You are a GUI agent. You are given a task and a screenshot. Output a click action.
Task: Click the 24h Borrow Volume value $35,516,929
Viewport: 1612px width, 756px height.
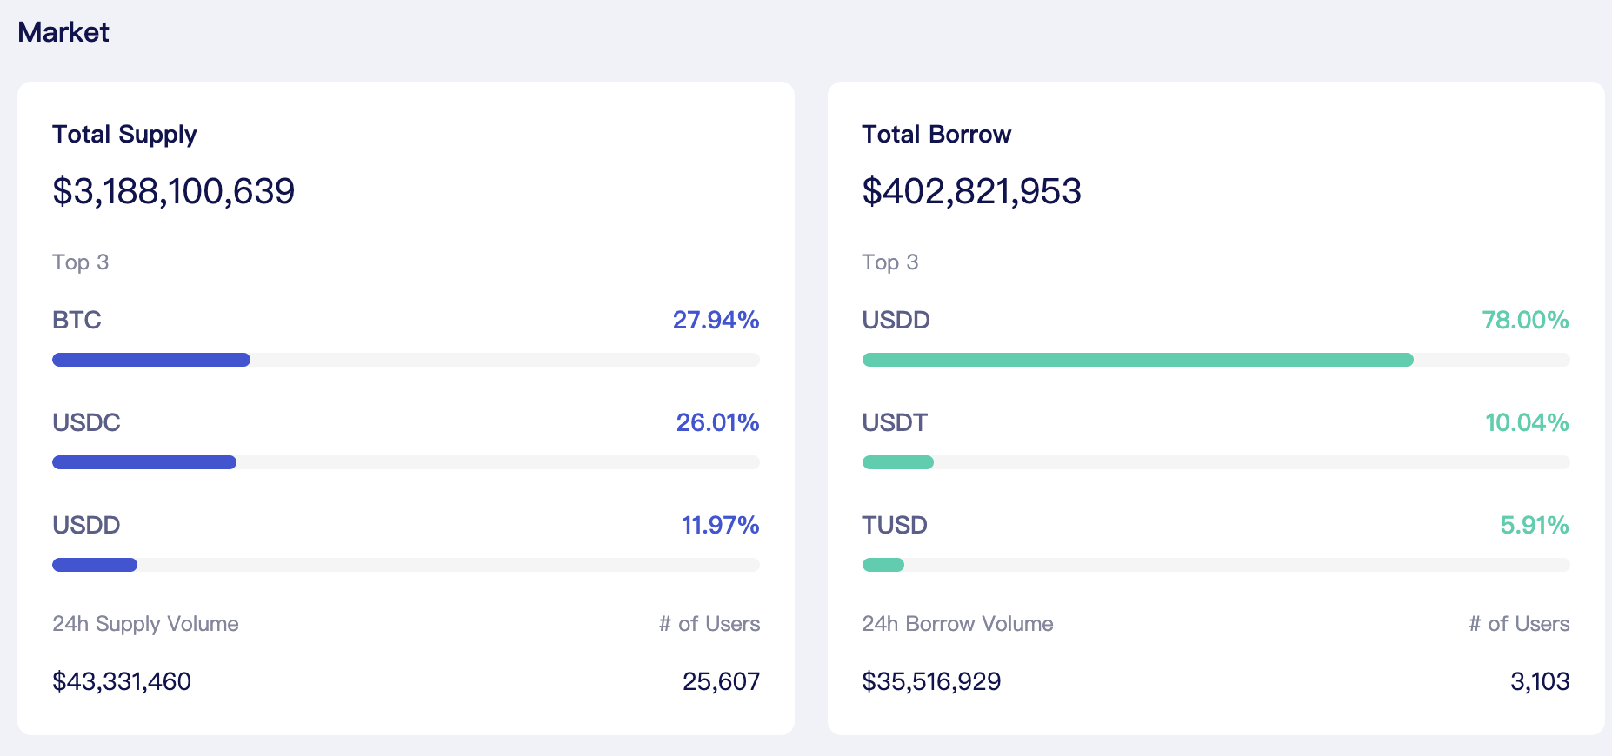point(931,681)
